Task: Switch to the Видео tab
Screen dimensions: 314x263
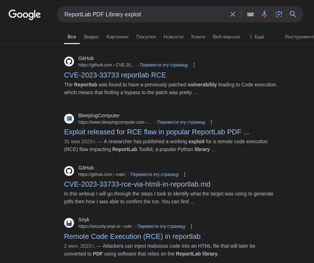Action: (x=91, y=37)
